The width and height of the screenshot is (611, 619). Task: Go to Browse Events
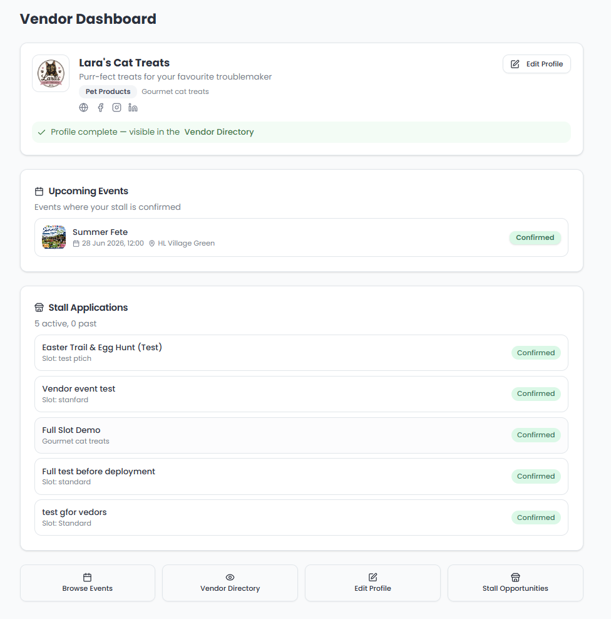tap(88, 583)
